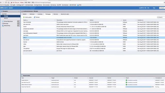Click the Virtual Machines count badge
The height and width of the screenshot is (93, 165).
(x=19, y=21)
